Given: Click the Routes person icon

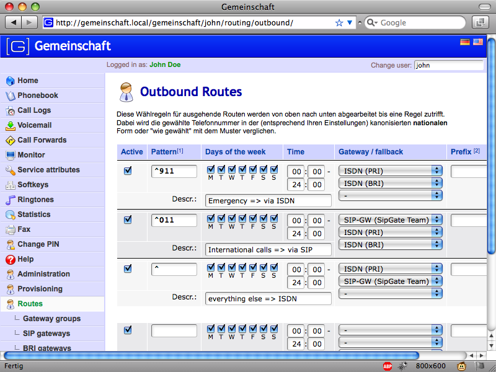Looking at the screenshot, I should pos(10,304).
